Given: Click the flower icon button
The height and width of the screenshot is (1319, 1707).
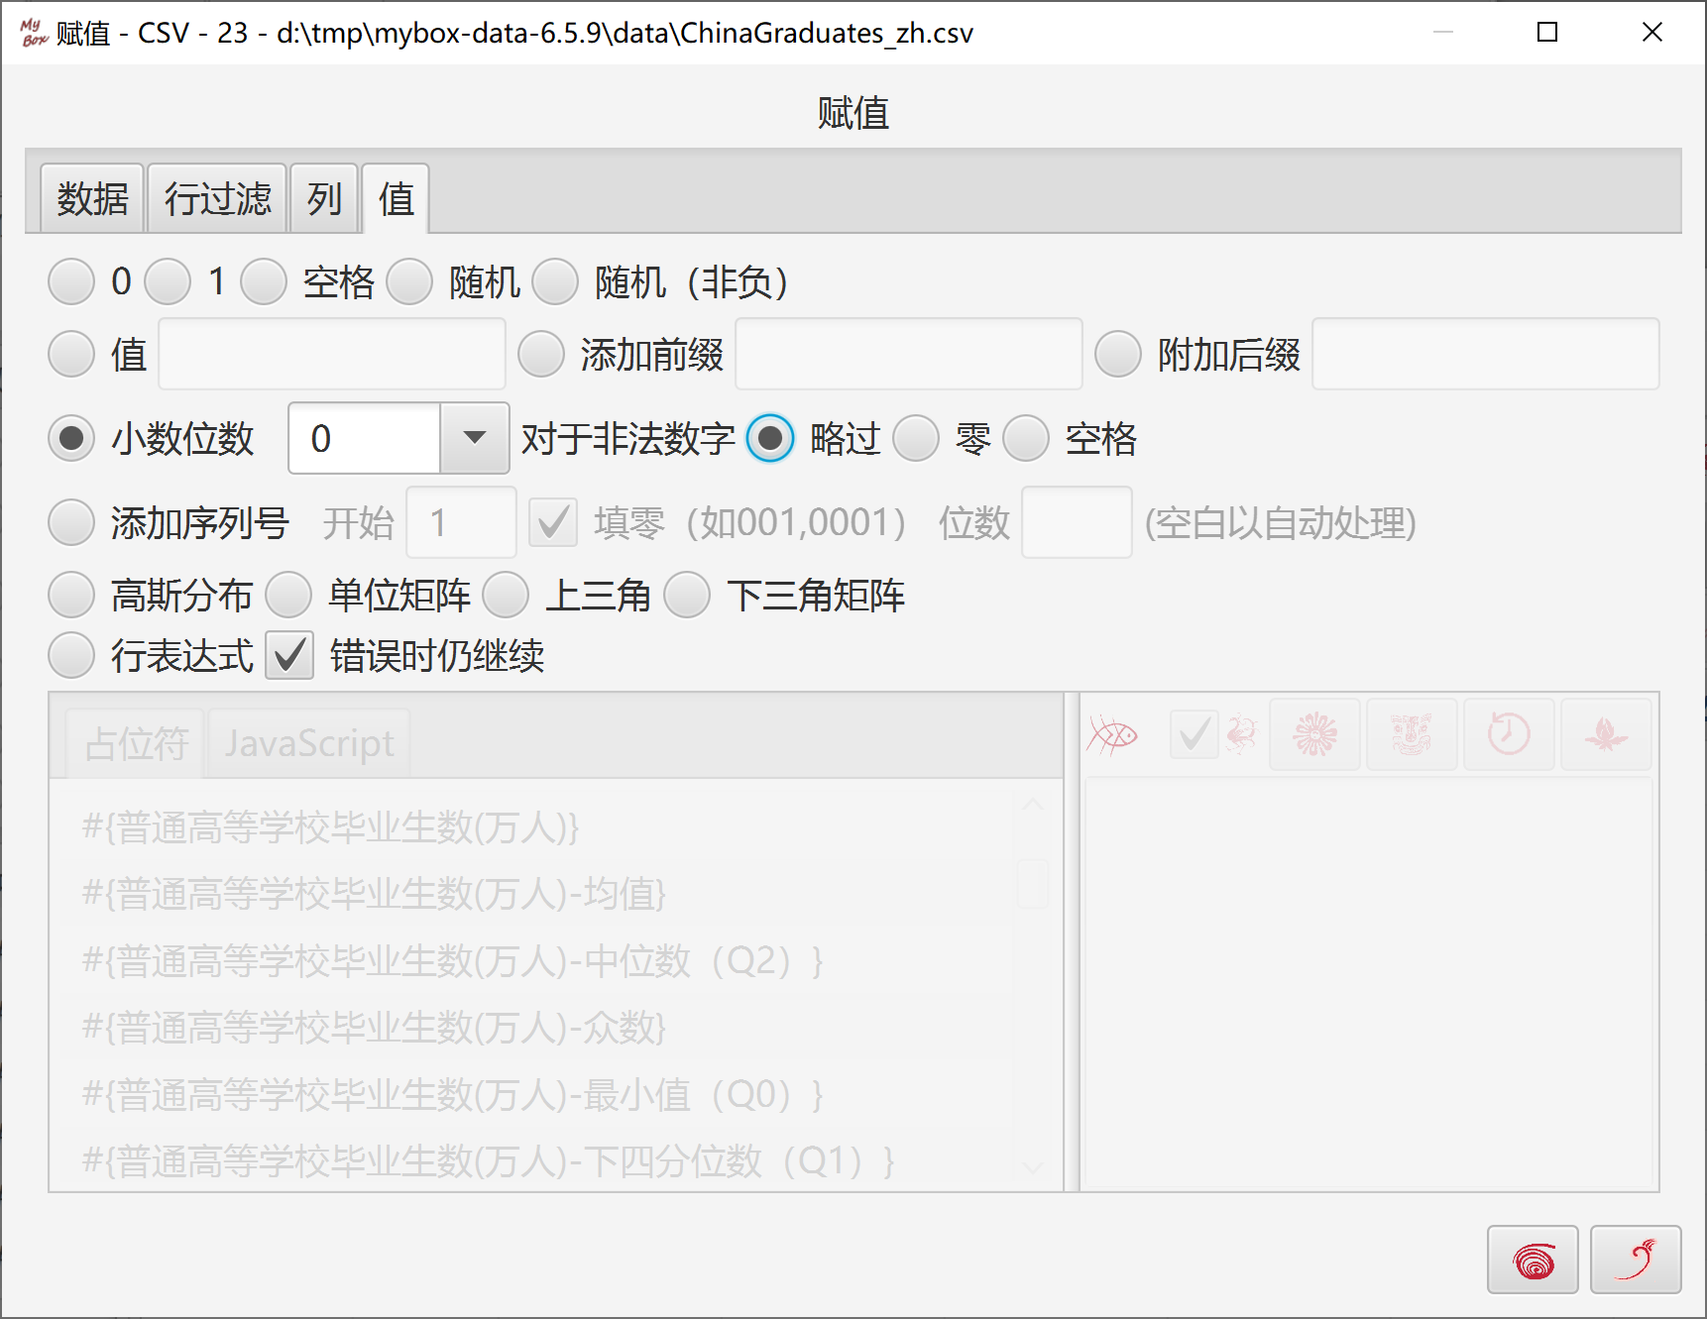Looking at the screenshot, I should [x=1314, y=734].
